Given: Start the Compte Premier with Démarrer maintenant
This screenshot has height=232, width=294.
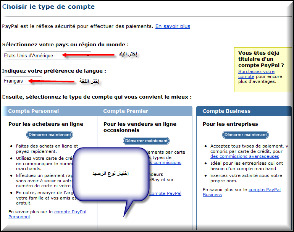Looking at the screenshot, I should click(146, 141).
